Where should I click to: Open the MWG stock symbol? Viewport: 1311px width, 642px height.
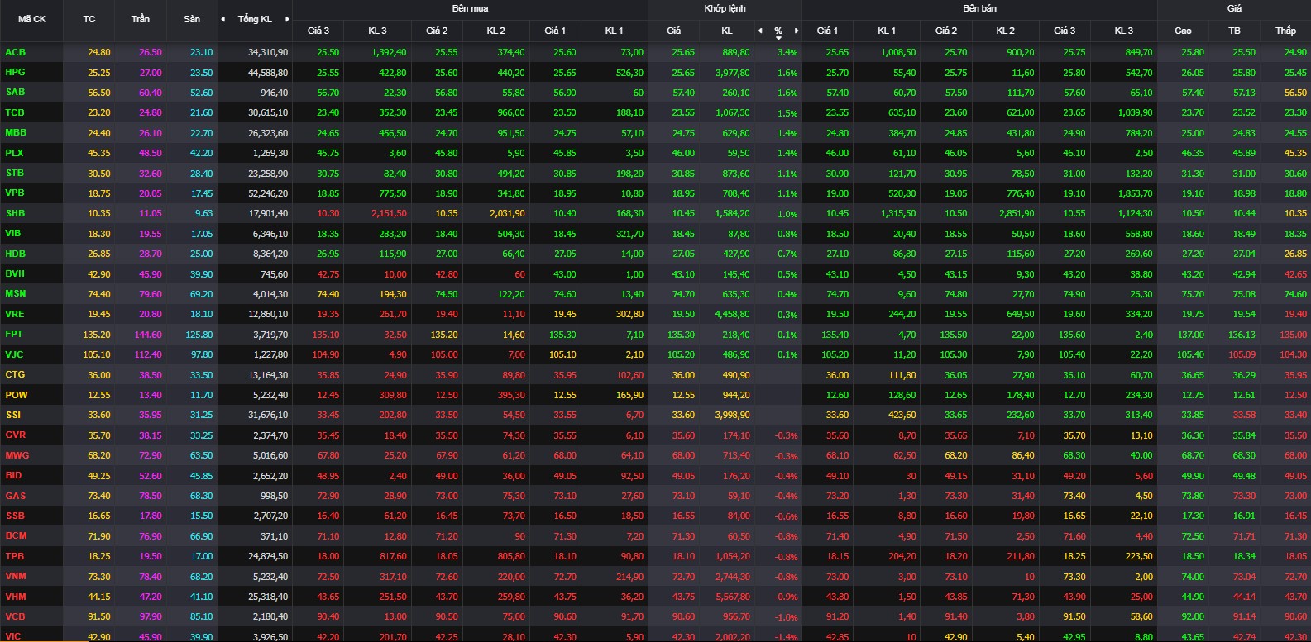(x=17, y=455)
